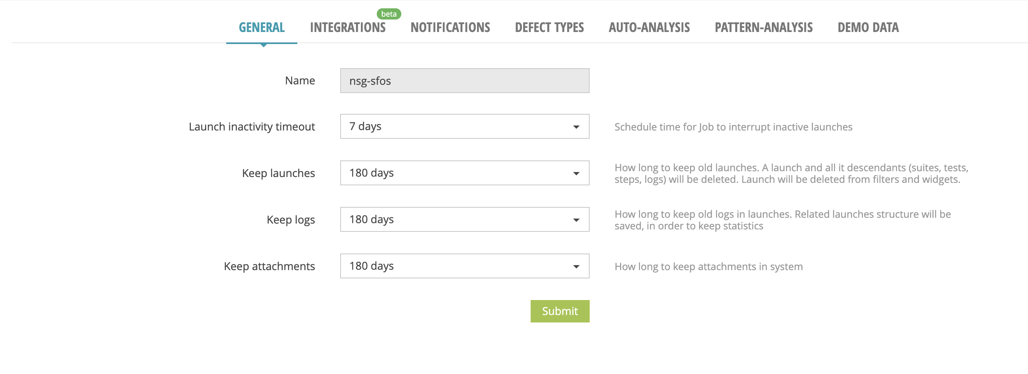Image resolution: width=1028 pixels, height=374 pixels.
Task: Open the Auto-Analysis tab
Action: [649, 27]
